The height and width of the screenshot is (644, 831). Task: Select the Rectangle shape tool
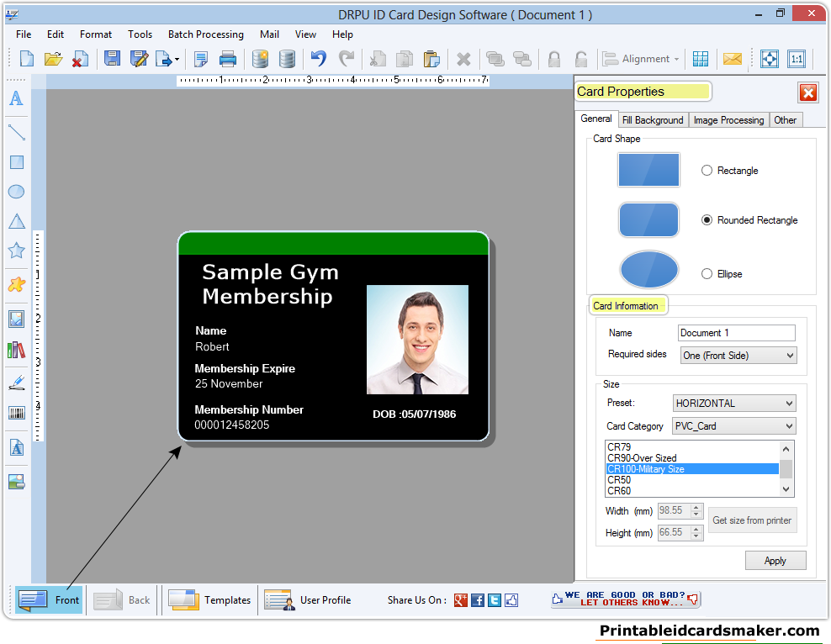coord(17,162)
